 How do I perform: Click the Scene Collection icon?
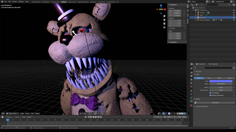(193, 8)
